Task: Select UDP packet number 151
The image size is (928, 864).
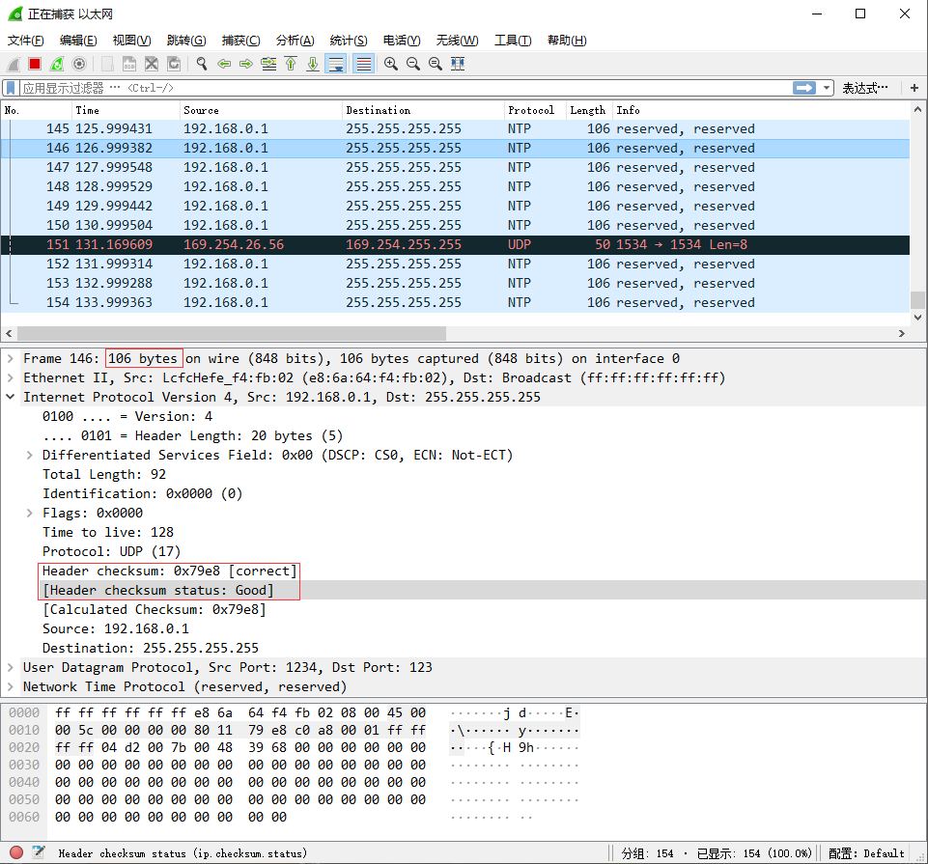Action: (x=386, y=244)
